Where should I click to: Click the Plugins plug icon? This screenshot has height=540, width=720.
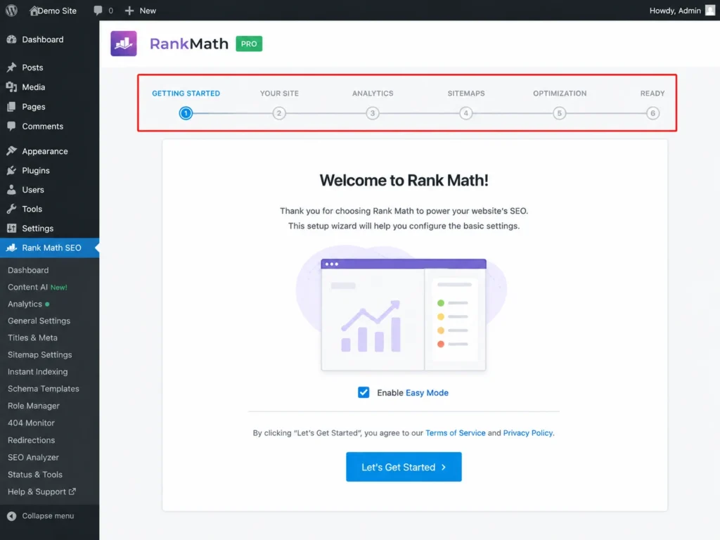click(12, 170)
